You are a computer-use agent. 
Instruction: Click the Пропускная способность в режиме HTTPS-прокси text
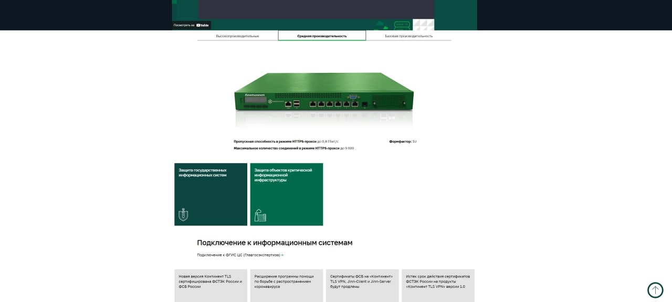pyautogui.click(x=286, y=142)
